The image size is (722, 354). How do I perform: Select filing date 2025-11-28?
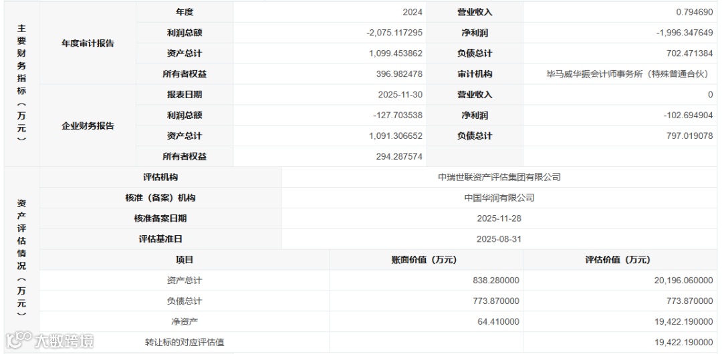pos(499,218)
